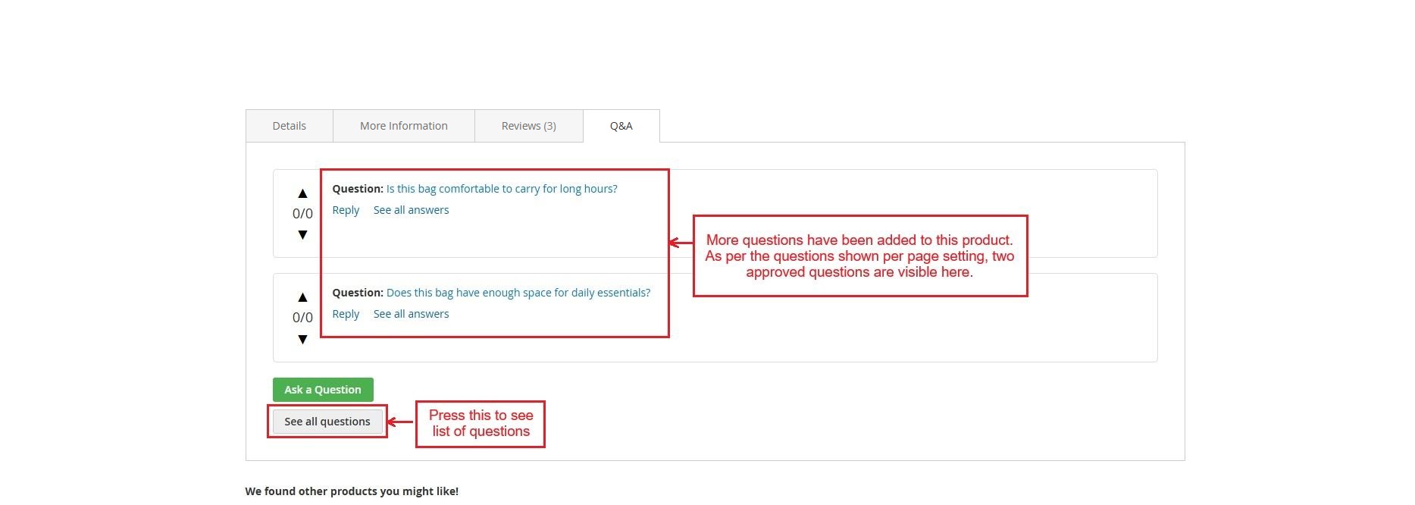Open question about carrying bag long hours
Image resolution: width=1415 pixels, height=505 pixels.
(x=502, y=189)
